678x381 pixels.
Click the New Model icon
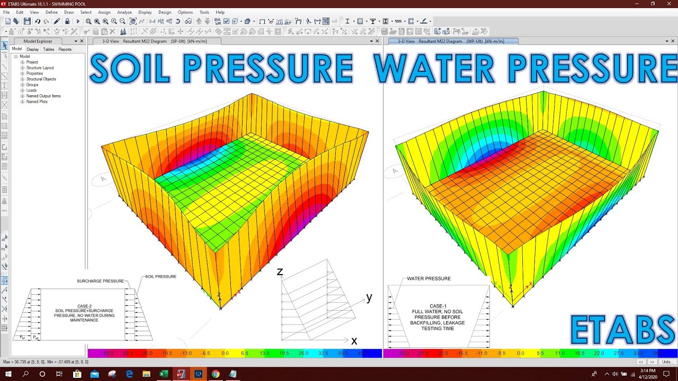point(8,21)
